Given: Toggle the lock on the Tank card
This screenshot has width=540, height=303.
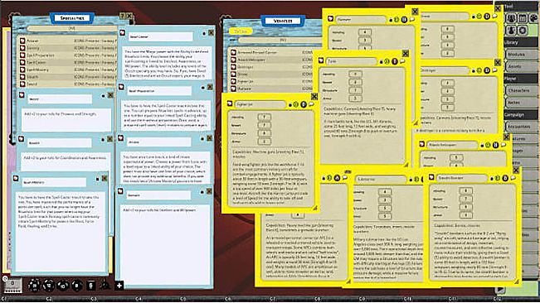Looking at the screenshot, I should [x=382, y=62].
